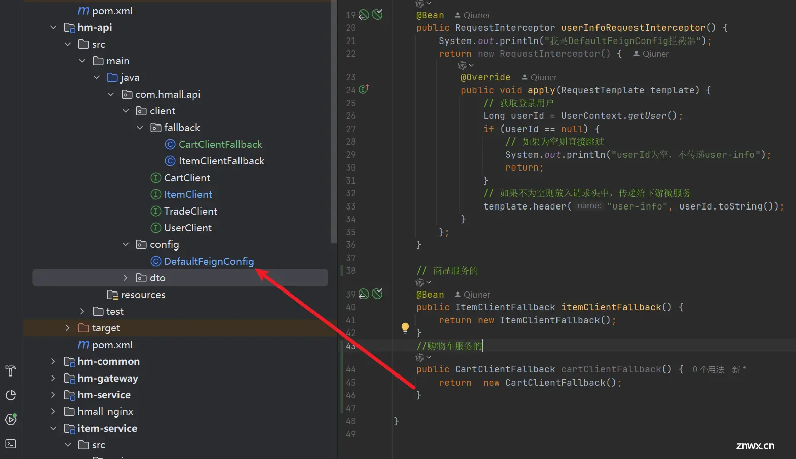The image size is (796, 459).
Task: Click the second green gutter icon on line 19
Action: click(x=377, y=15)
